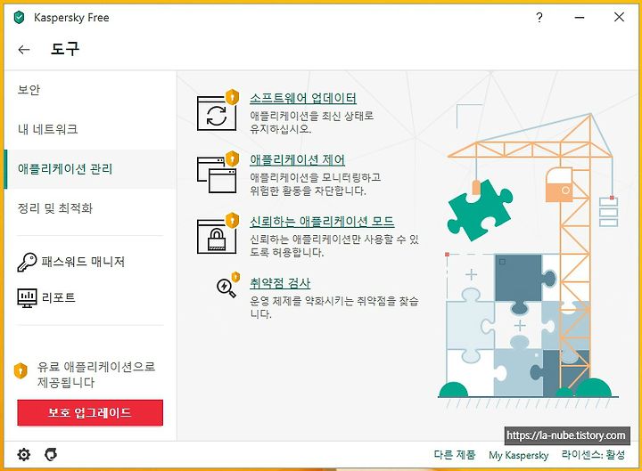The width and height of the screenshot is (642, 471).
Task: Minimize the Kaspersky Free window
Action: tap(580, 18)
